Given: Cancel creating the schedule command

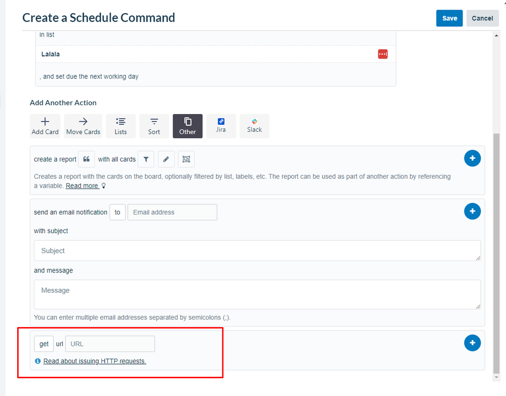Looking at the screenshot, I should click(x=482, y=18).
